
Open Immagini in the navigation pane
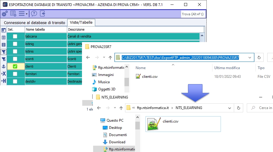103,75
